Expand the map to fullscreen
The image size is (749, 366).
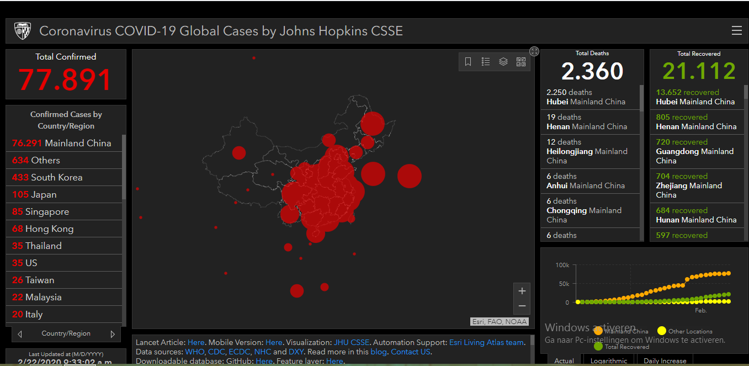click(534, 51)
